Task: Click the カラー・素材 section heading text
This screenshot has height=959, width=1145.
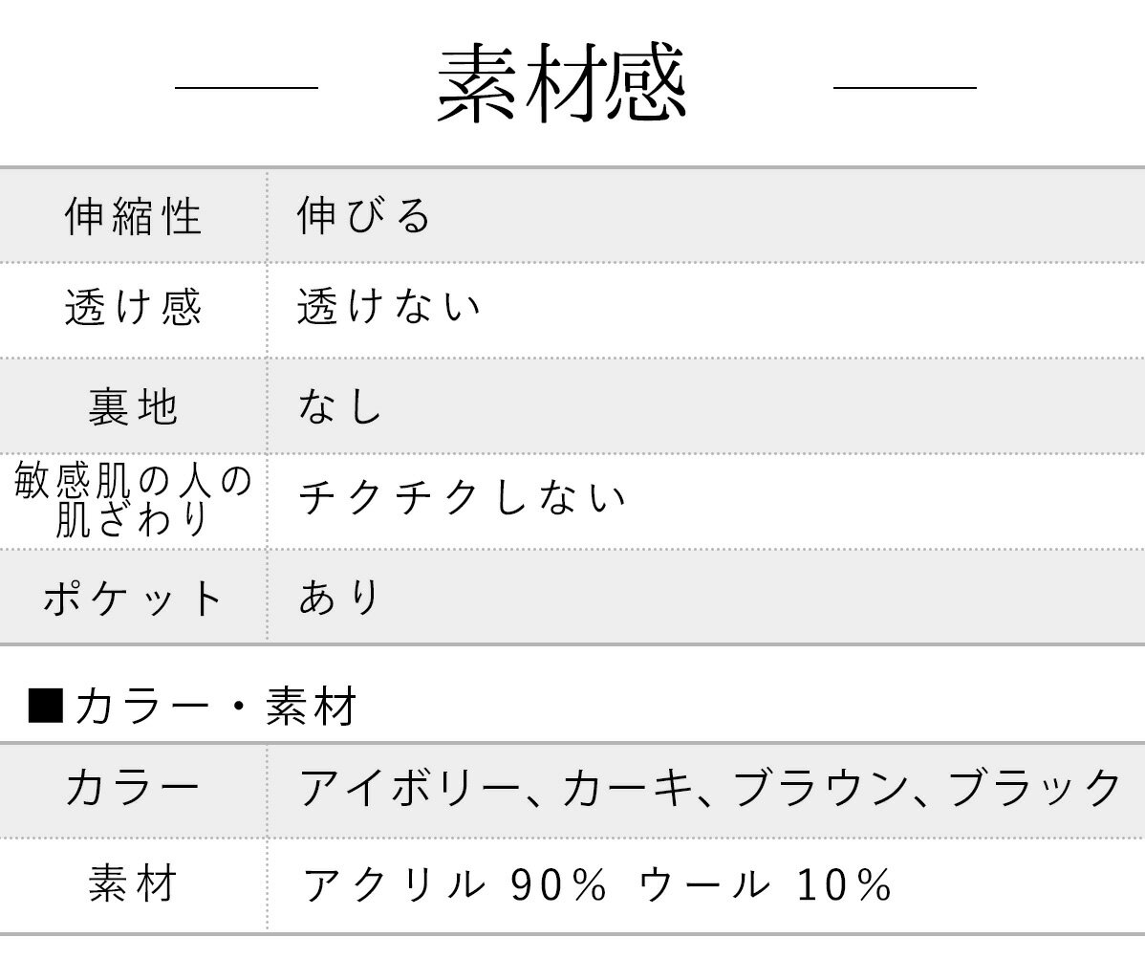Action: pos(216,708)
